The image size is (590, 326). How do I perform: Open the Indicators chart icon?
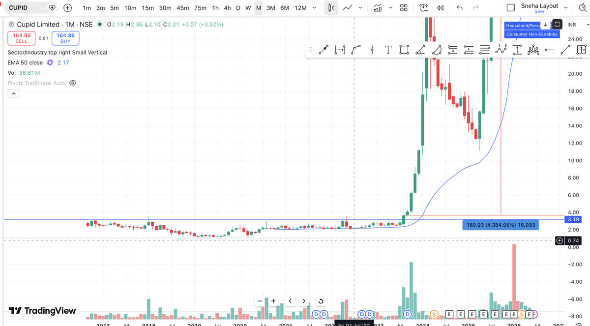(x=378, y=8)
